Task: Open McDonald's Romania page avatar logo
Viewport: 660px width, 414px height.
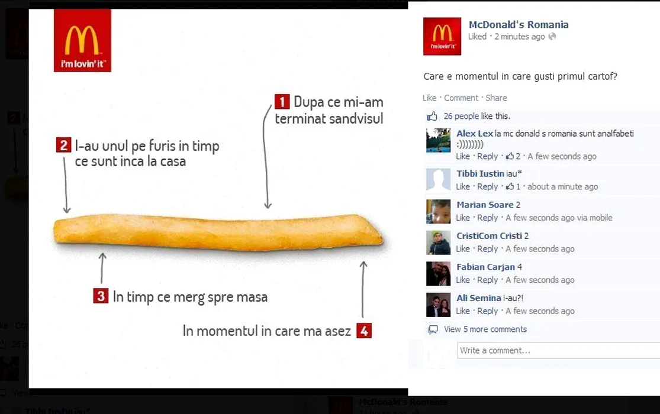Action: pos(442,36)
